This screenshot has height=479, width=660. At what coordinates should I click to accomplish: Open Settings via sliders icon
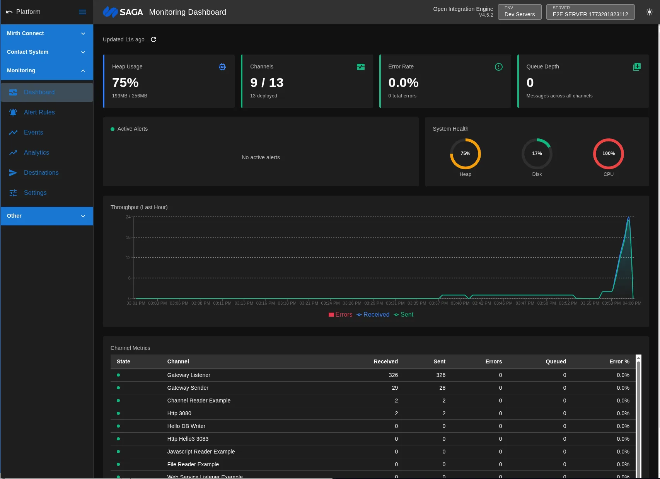13,193
